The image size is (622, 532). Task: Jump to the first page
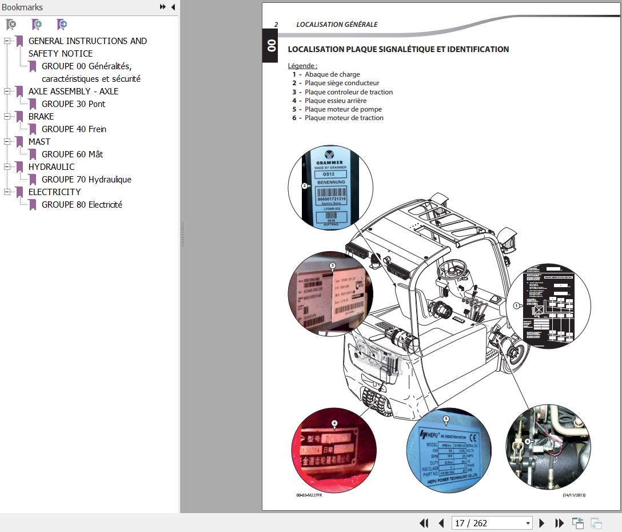point(424,523)
